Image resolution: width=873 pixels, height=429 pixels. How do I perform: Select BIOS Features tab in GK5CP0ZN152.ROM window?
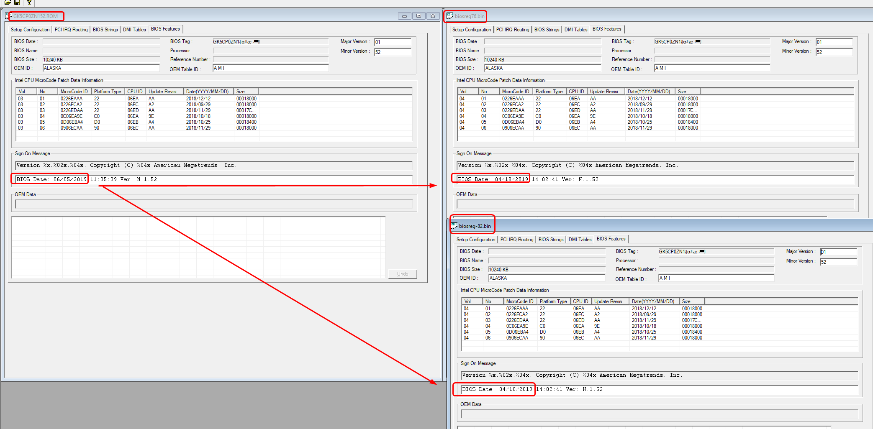(165, 29)
